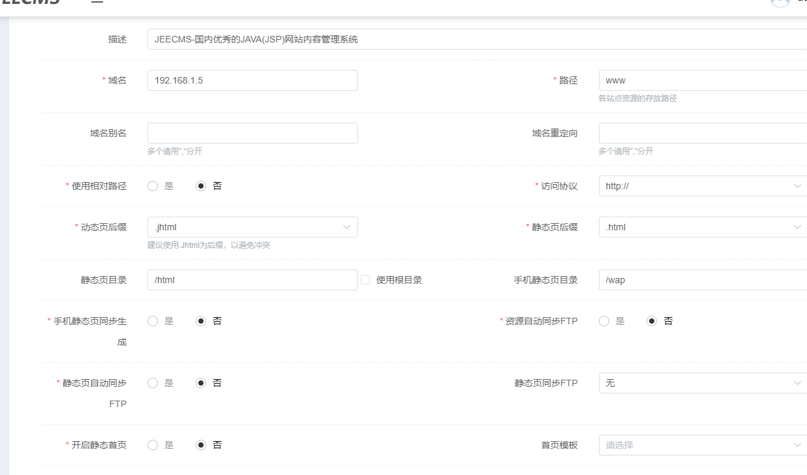The height and width of the screenshot is (475, 807).
Task: Click the 描述 field label
Action: 117,39
